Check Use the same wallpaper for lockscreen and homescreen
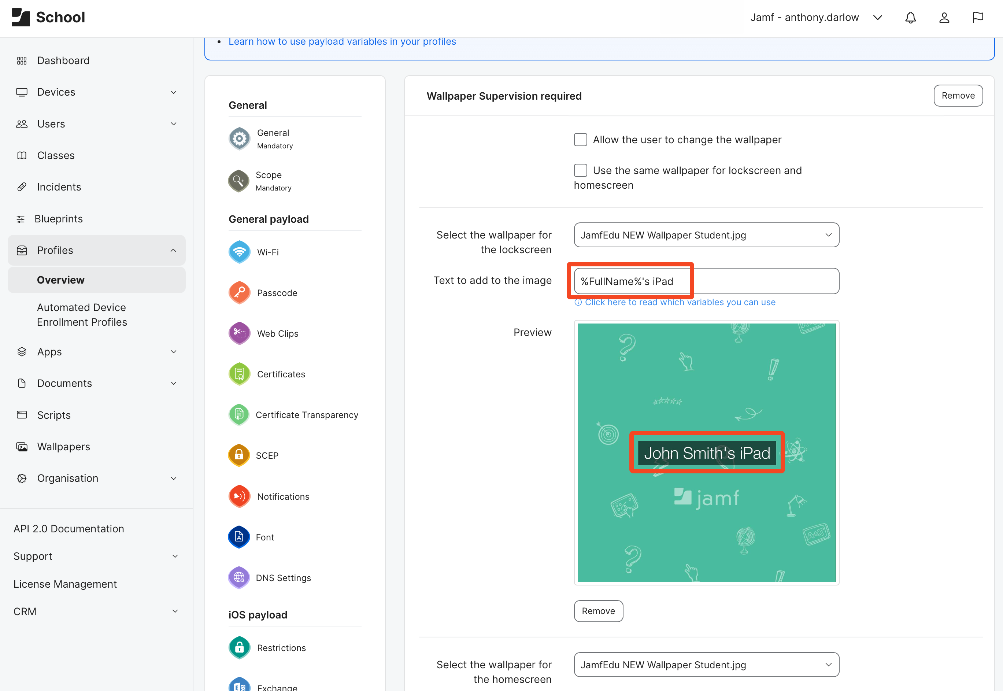The width and height of the screenshot is (1003, 691). click(581, 171)
